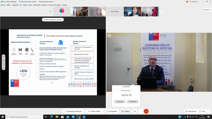Open panel options ellipsis next to Chat
This screenshot has height=119, width=212.
pos(208,111)
